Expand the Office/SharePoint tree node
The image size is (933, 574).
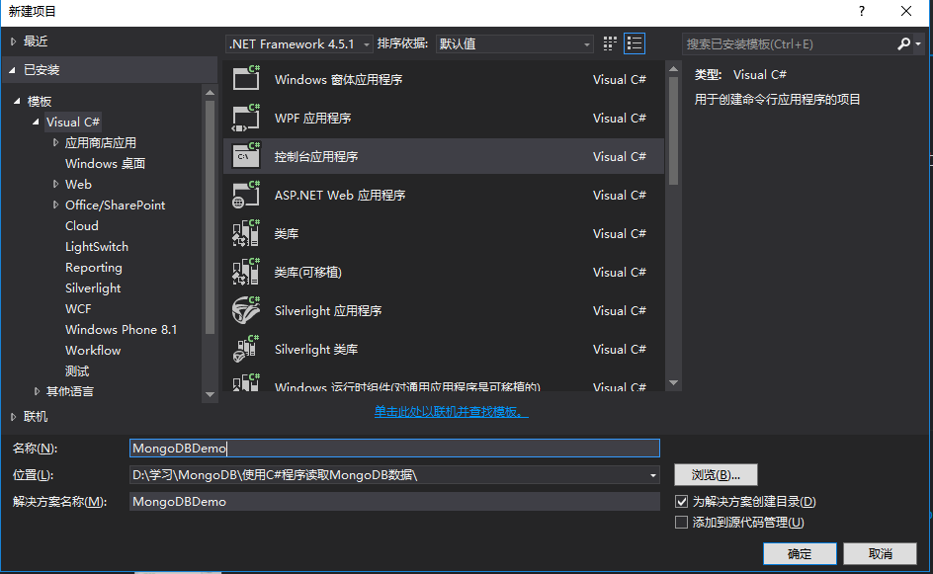click(x=55, y=205)
